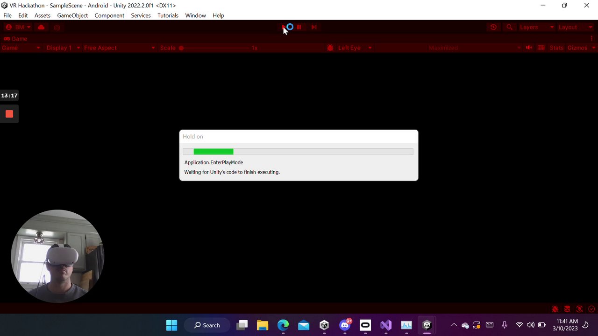
Task: Open the Game view's three-dot options menu
Action: (x=591, y=39)
